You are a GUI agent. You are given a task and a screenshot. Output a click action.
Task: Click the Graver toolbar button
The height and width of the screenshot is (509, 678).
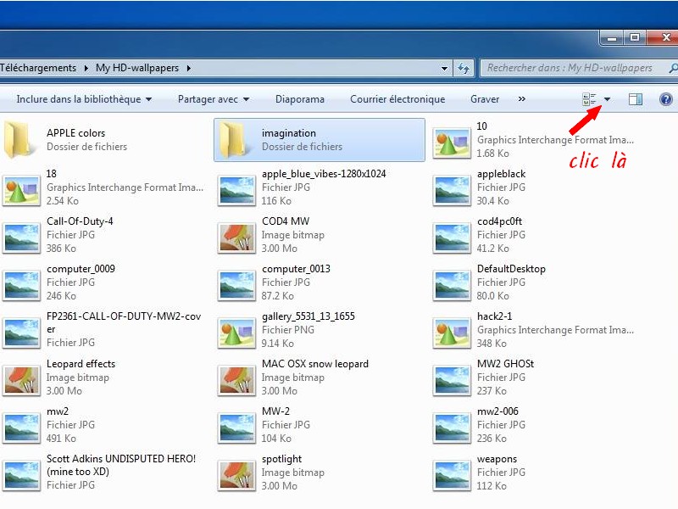(485, 99)
